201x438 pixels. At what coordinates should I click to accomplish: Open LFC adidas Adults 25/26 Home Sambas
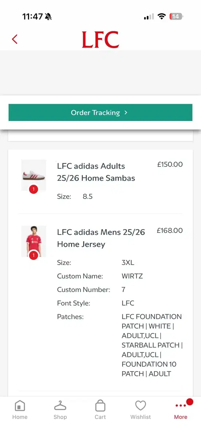(x=96, y=172)
